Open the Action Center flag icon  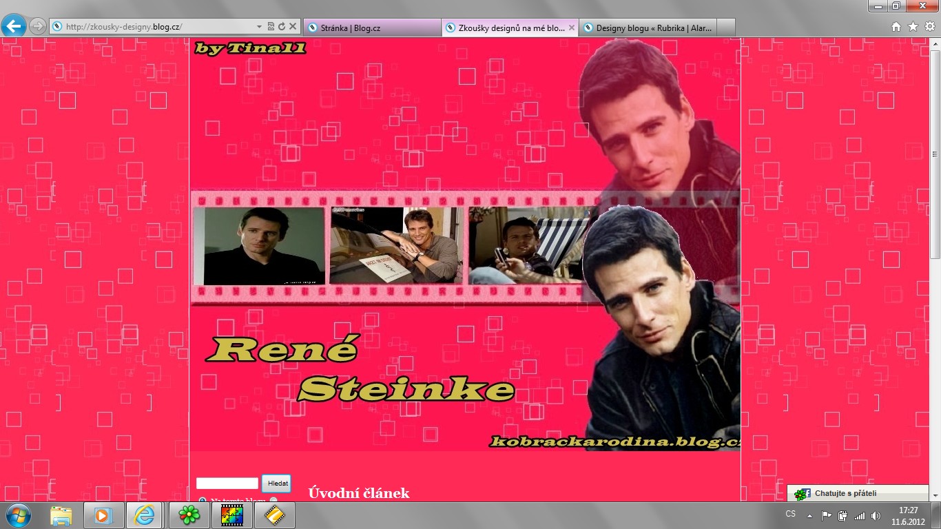tap(827, 515)
